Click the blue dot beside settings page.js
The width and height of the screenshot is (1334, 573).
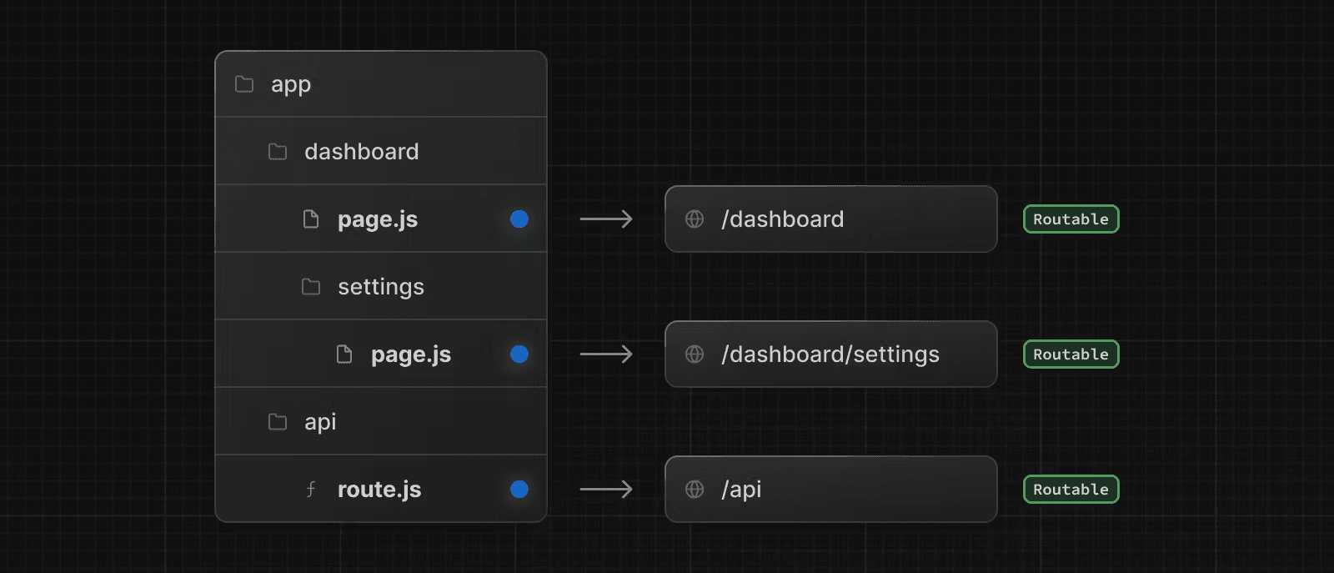[519, 354]
